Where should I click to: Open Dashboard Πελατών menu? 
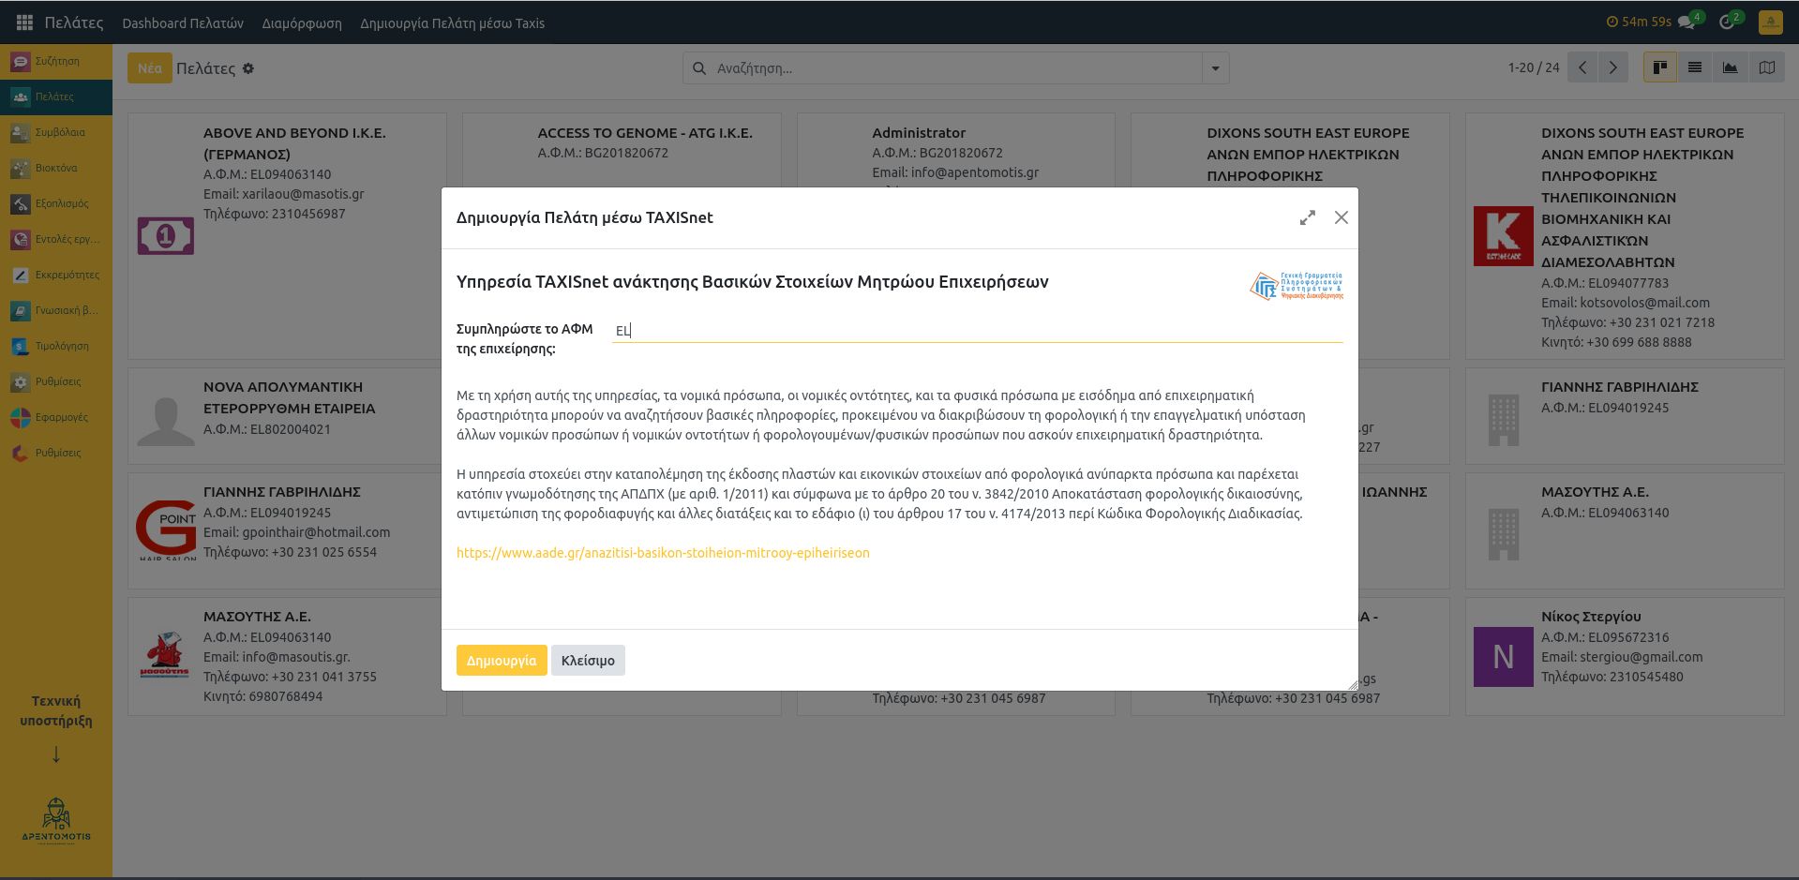(183, 22)
